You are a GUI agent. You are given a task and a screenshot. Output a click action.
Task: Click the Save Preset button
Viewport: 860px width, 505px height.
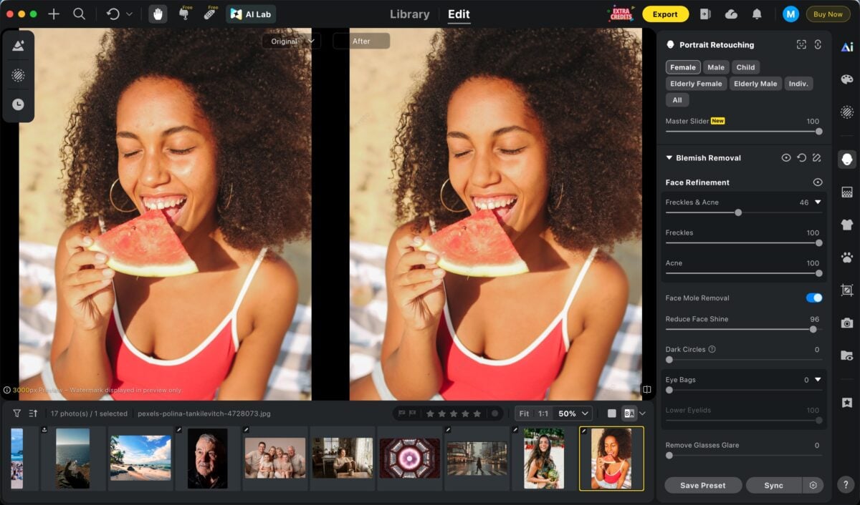[x=702, y=485]
